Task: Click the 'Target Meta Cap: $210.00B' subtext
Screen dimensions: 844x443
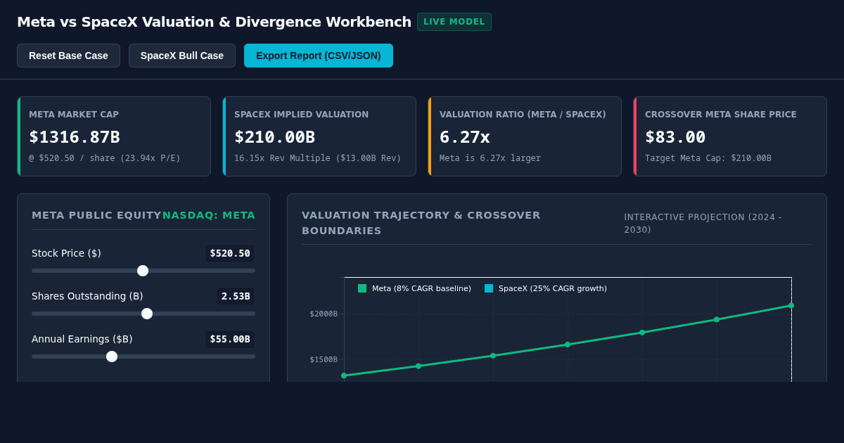Action: point(708,158)
